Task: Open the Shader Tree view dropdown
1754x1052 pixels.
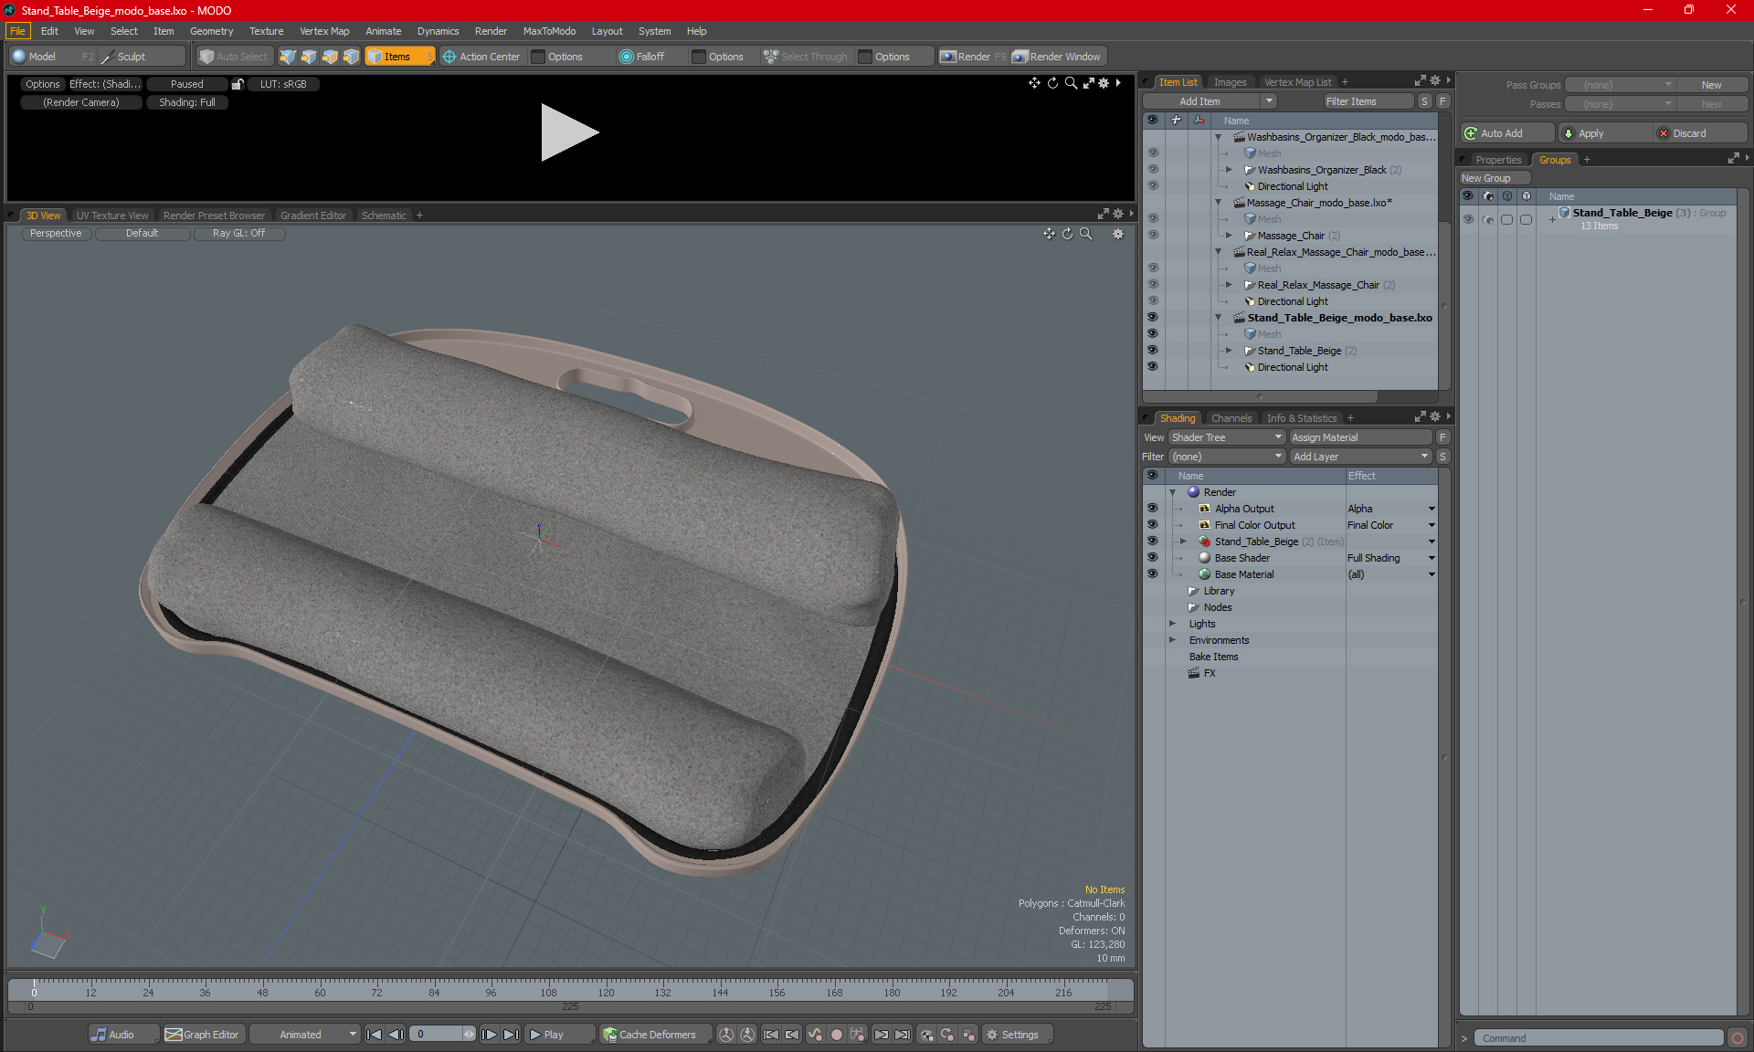Action: (1227, 437)
